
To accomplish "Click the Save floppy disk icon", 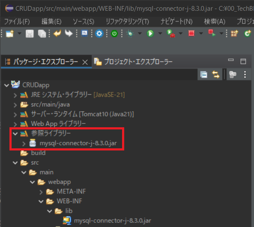I will 30,34.
